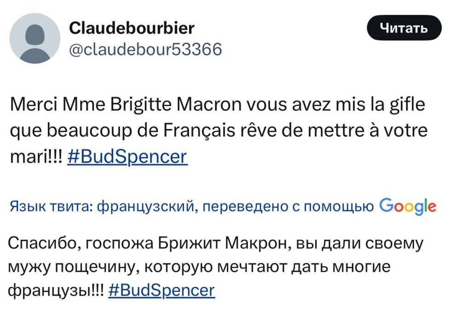This screenshot has height=320, width=460.
Task: Open #BudSpencer hashtag in the French tweet
Action: click(x=127, y=157)
